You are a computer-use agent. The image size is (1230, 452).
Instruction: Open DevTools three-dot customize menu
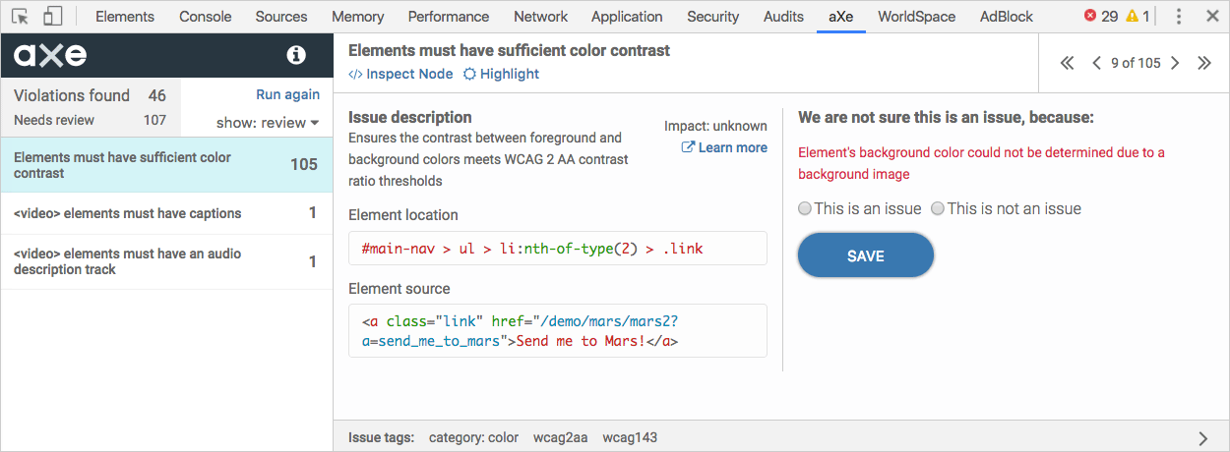point(1179,16)
